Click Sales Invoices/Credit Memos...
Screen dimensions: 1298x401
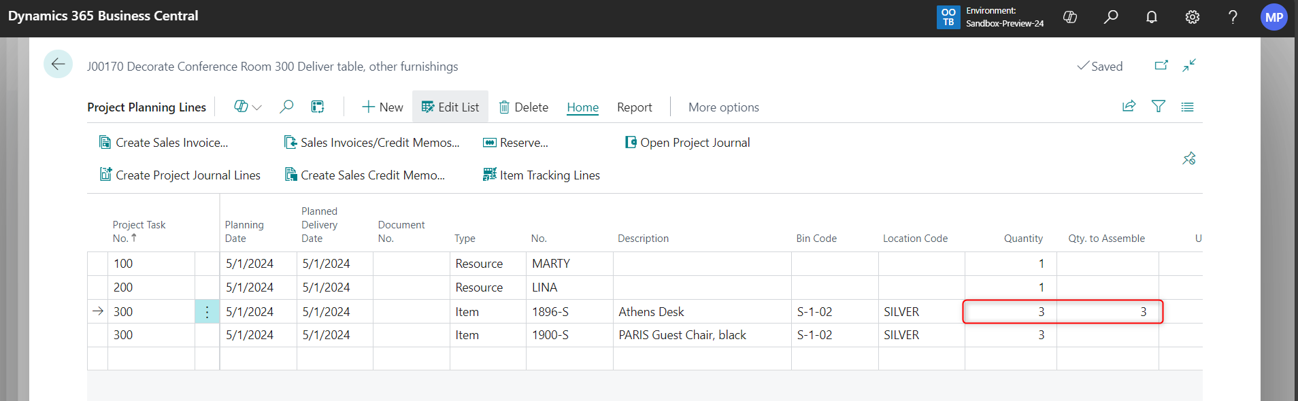[371, 143]
